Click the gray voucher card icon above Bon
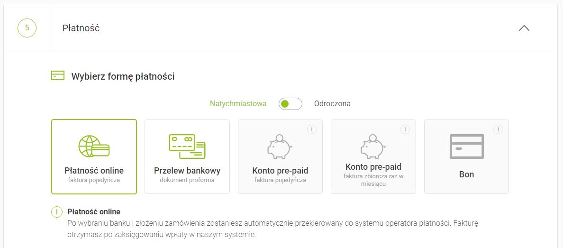Screen dimensions: 563x248 point(466,147)
